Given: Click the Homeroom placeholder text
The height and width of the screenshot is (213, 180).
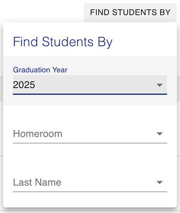Looking at the screenshot, I should coord(38,133).
